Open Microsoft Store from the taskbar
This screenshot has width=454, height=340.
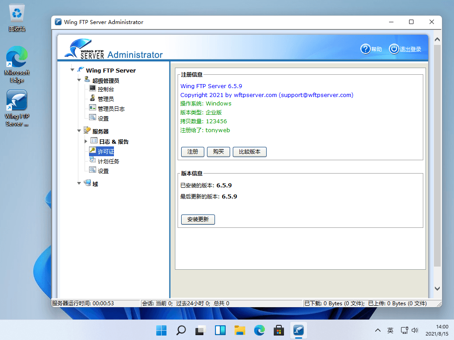pyautogui.click(x=279, y=330)
